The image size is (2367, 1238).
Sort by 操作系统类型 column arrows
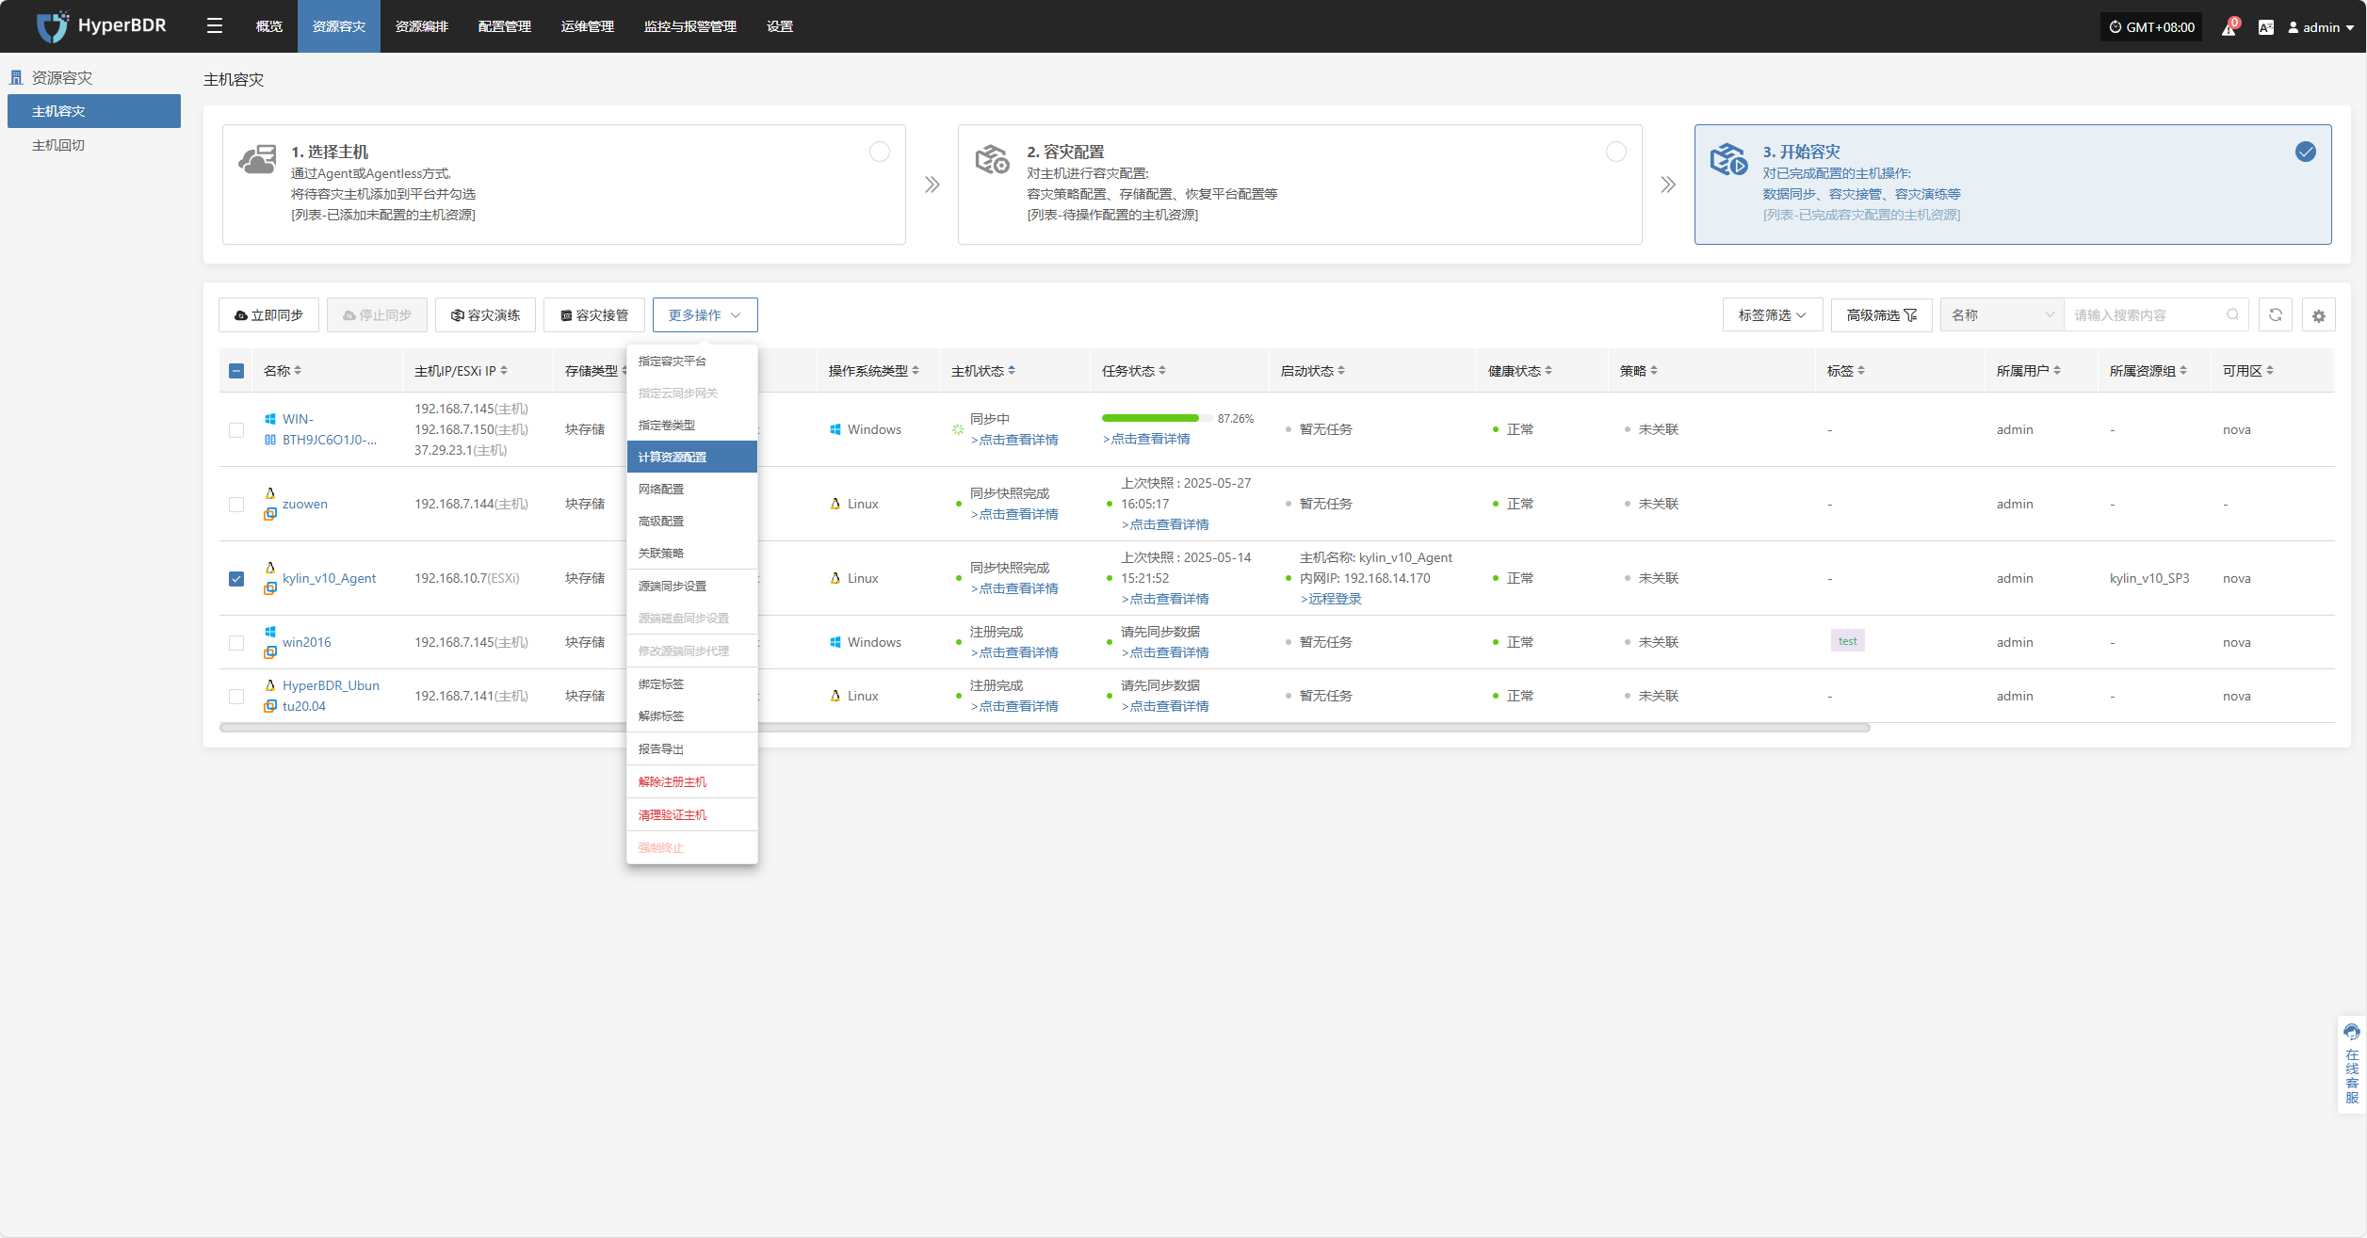click(x=916, y=371)
